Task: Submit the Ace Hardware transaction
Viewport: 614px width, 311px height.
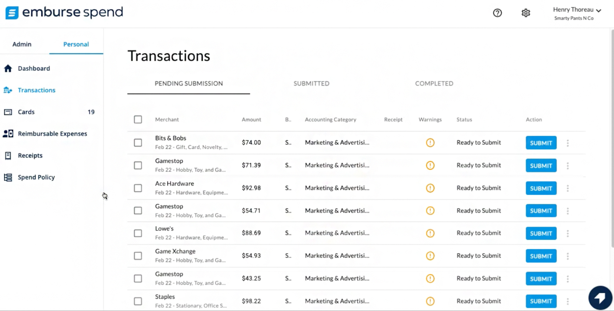Action: click(x=541, y=188)
